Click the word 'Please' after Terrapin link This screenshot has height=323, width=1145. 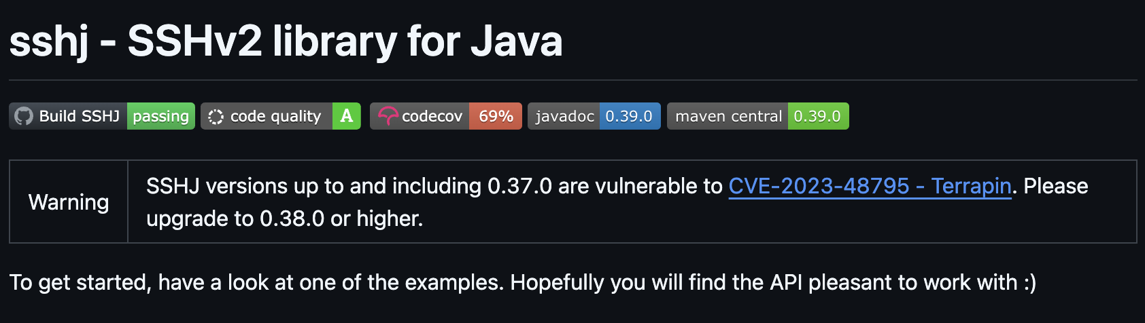point(1056,186)
